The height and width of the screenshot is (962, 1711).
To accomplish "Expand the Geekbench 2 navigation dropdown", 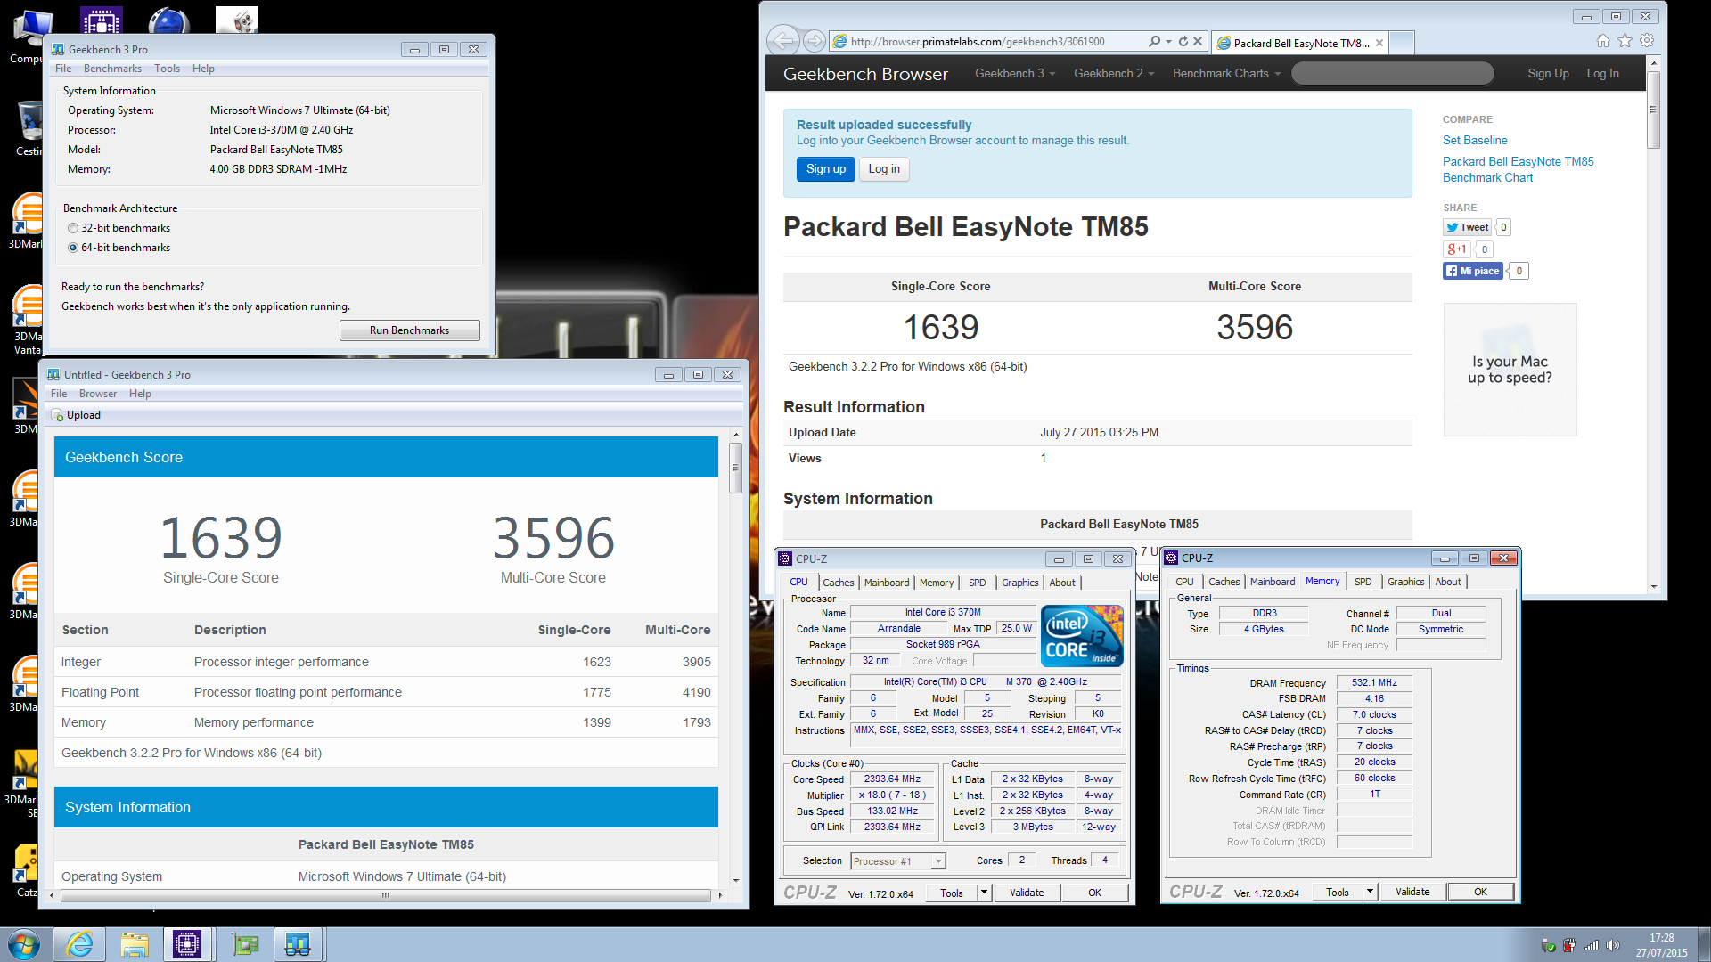I will click(1114, 74).
